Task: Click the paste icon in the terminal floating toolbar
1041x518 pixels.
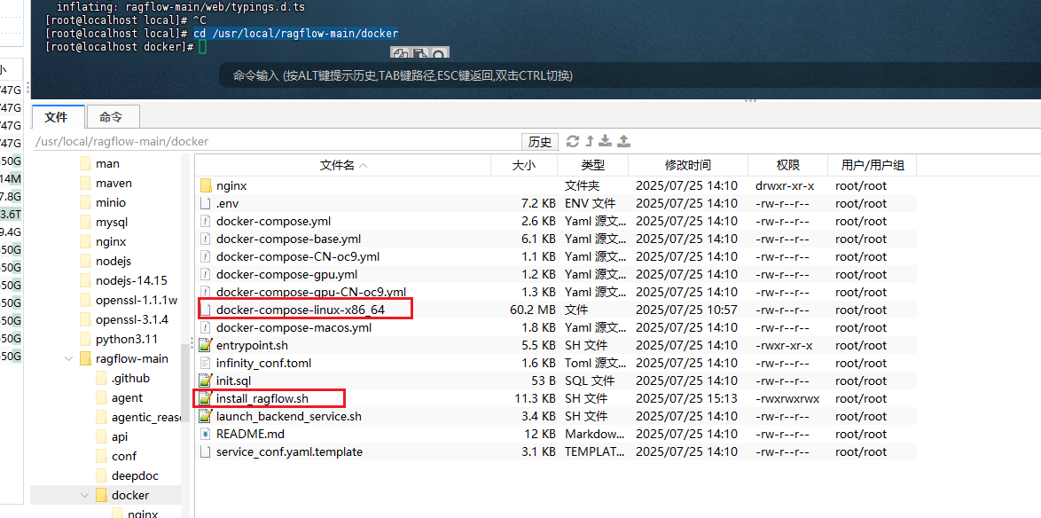Action: (x=419, y=54)
